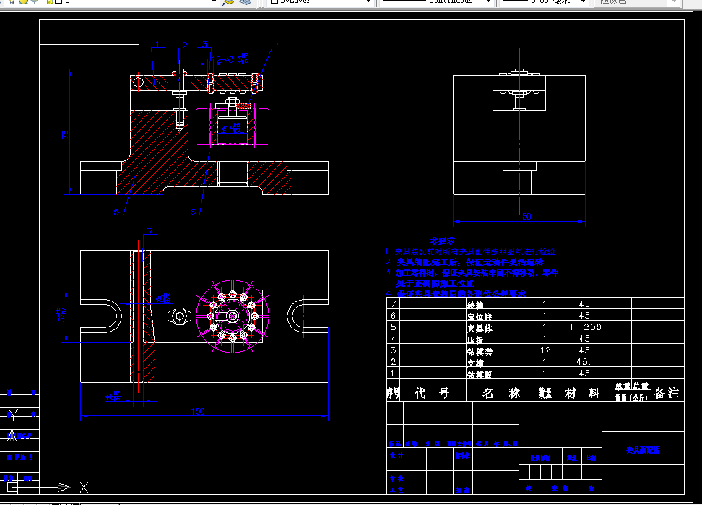The width and height of the screenshot is (702, 505).
Task: Select the 代号 header in the parts list
Action: coord(432,393)
